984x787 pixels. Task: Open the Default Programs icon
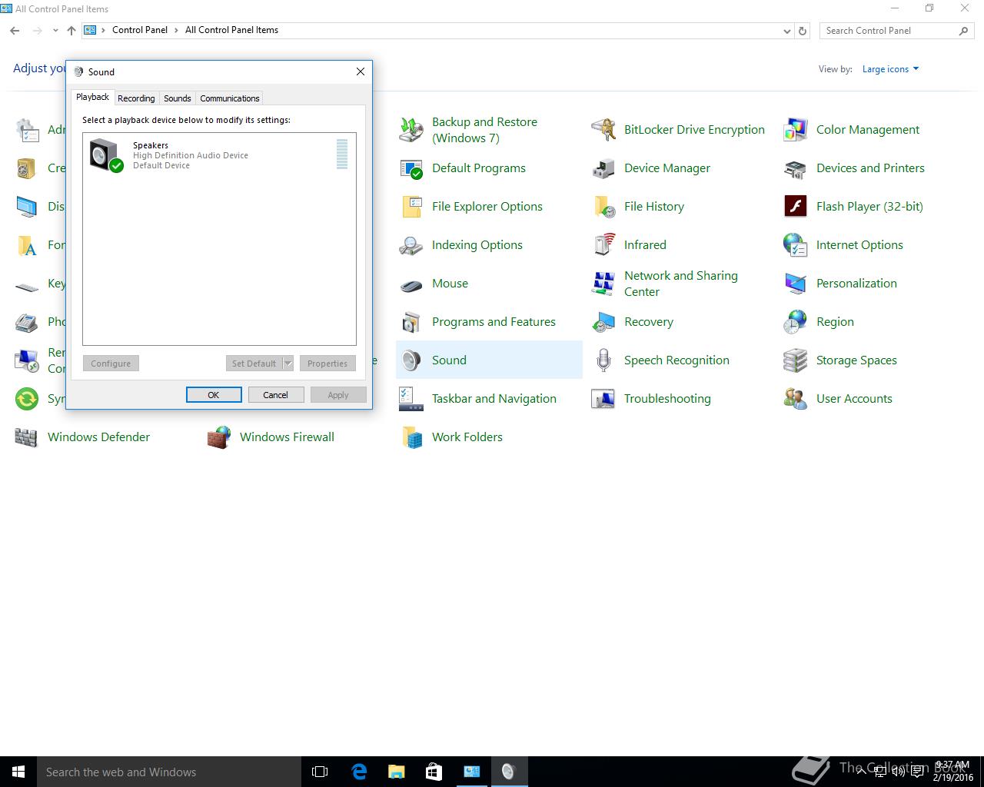point(411,168)
